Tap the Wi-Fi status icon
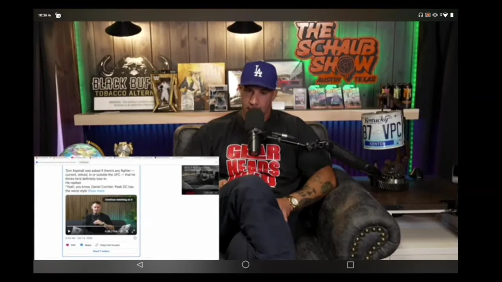This screenshot has height=282, width=502. [445, 15]
